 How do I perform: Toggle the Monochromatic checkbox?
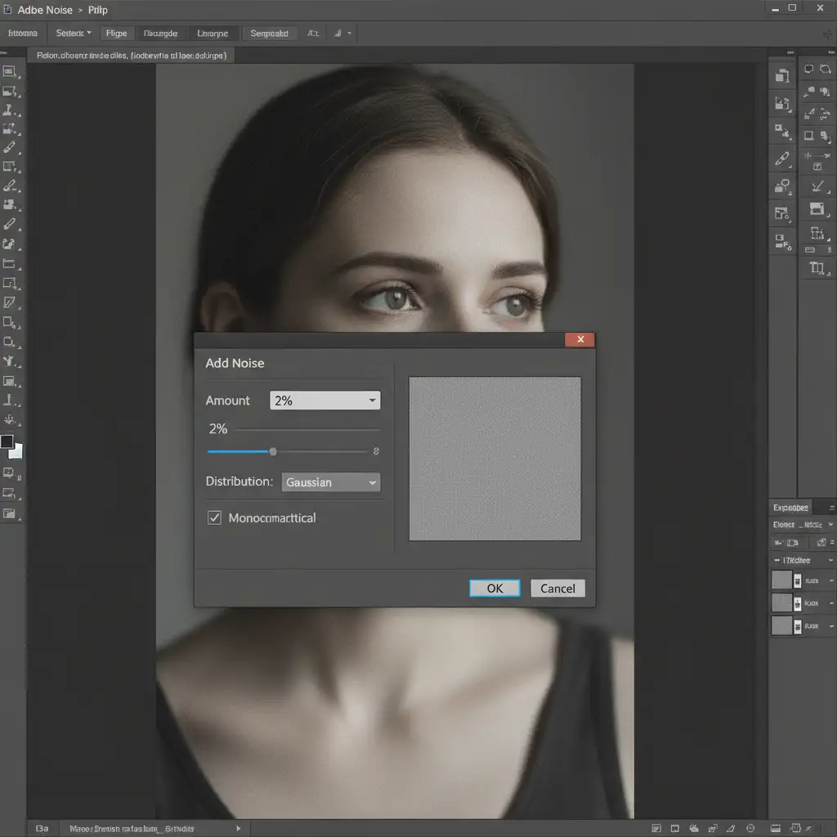(x=214, y=517)
